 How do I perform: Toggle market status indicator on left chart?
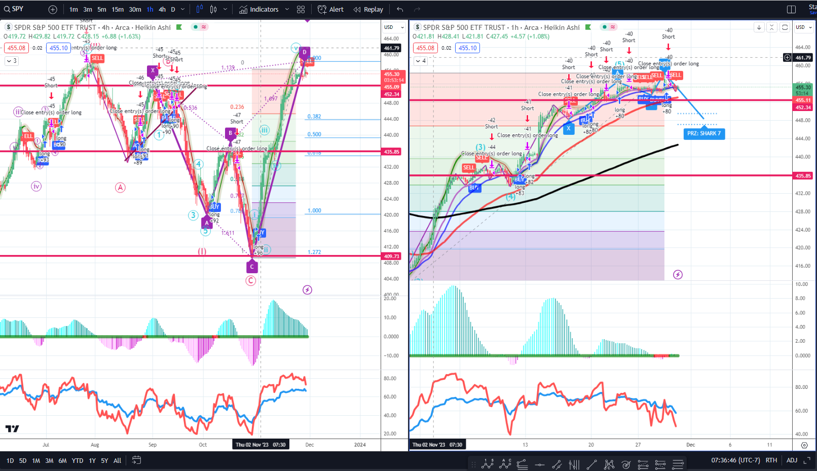pyautogui.click(x=200, y=27)
